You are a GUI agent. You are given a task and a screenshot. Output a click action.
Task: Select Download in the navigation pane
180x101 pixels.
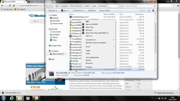click(x=56, y=21)
